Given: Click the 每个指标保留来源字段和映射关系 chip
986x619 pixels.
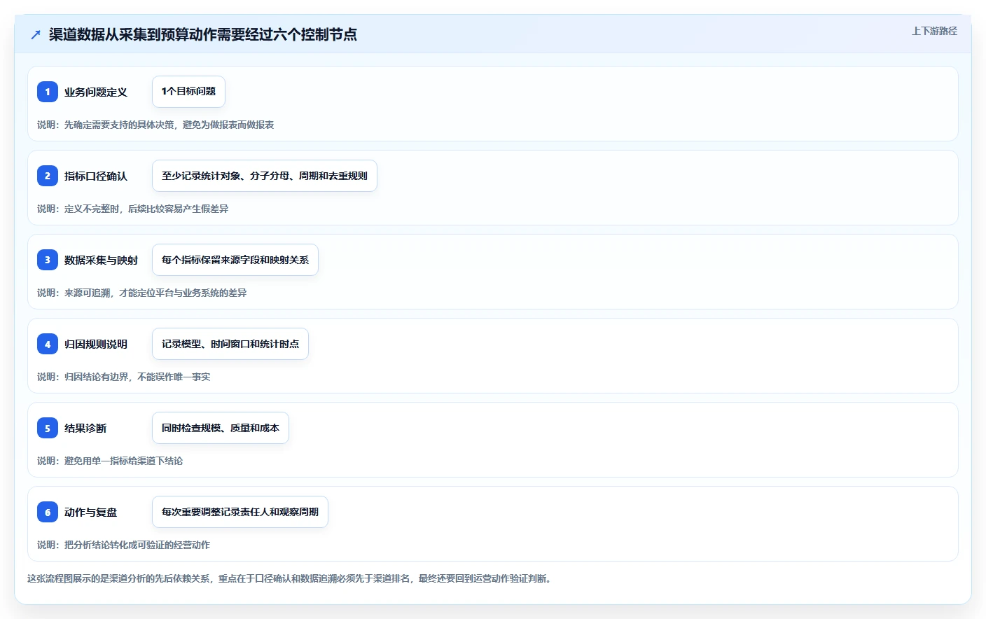Looking at the screenshot, I should click(x=235, y=260).
